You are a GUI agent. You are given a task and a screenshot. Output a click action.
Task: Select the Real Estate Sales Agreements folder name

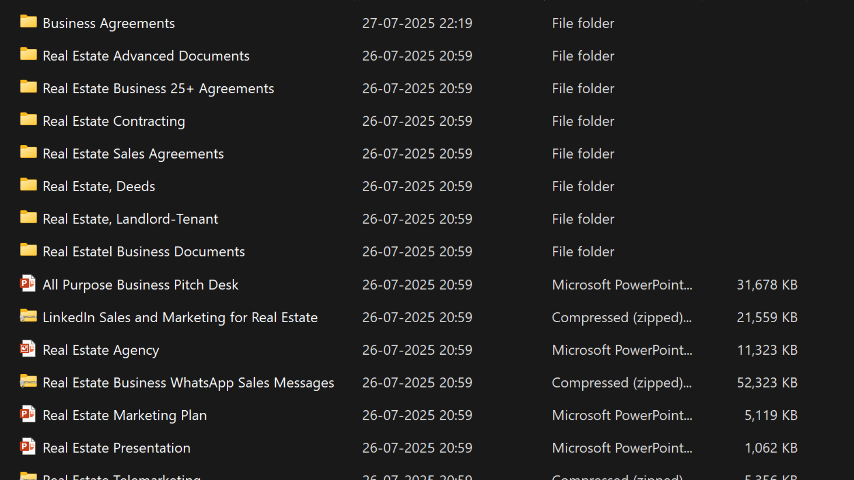[133, 154]
